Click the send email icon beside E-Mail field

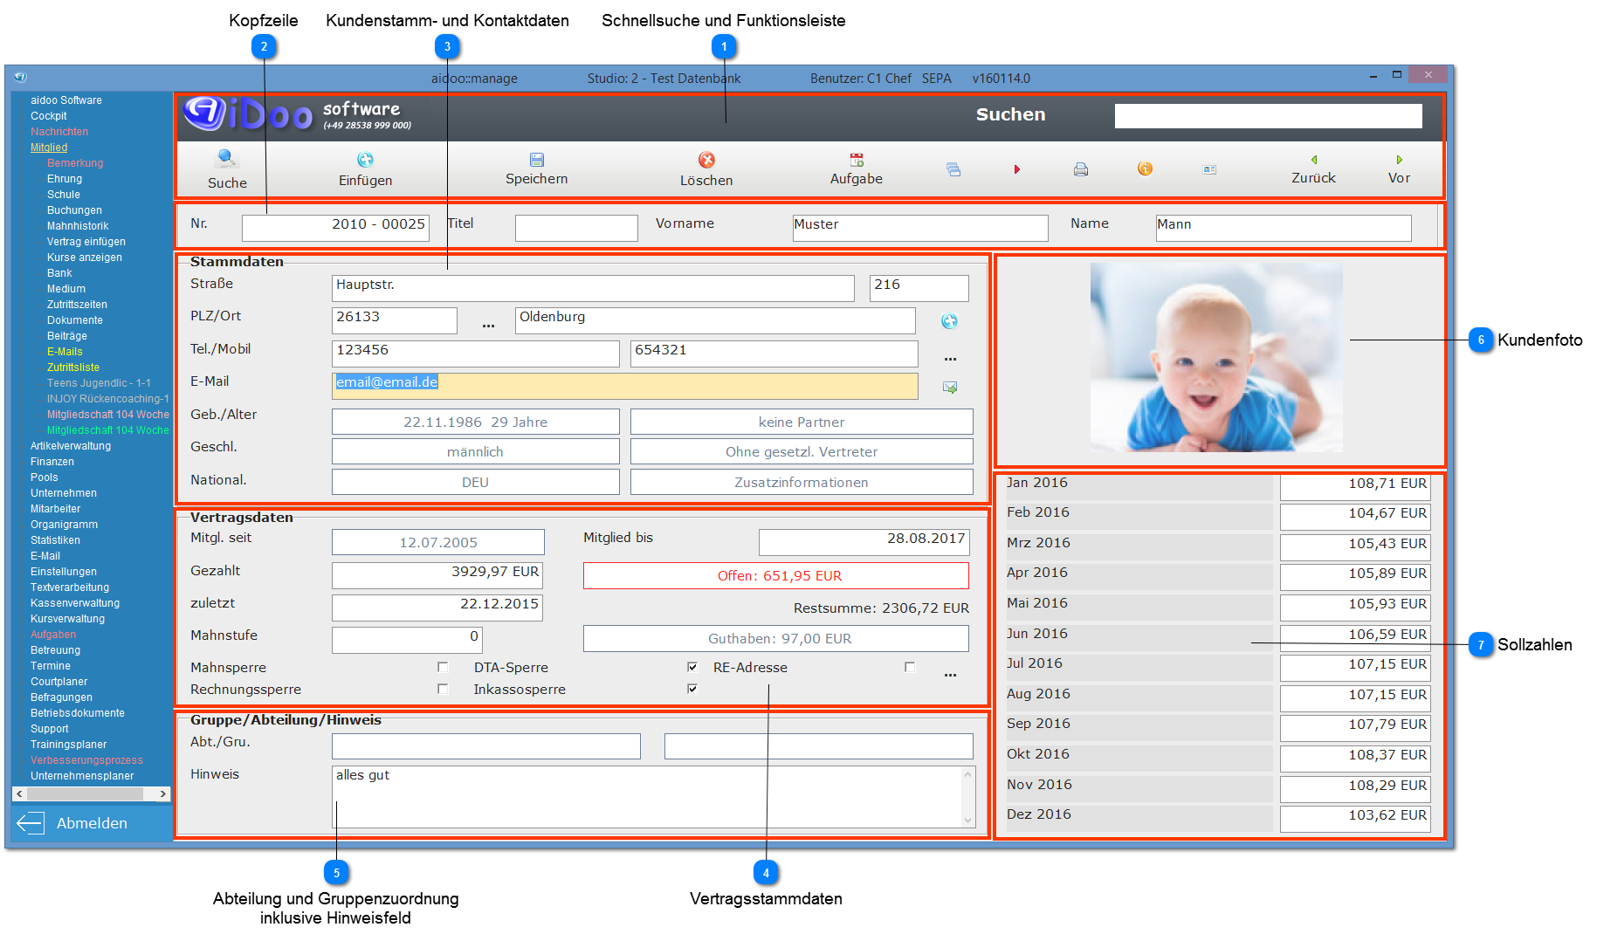click(950, 387)
